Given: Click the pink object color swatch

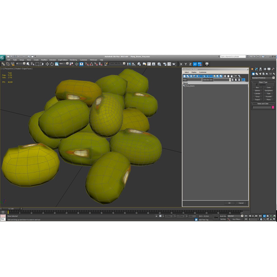Looking at the screenshot, I should pyautogui.click(x=273, y=107).
